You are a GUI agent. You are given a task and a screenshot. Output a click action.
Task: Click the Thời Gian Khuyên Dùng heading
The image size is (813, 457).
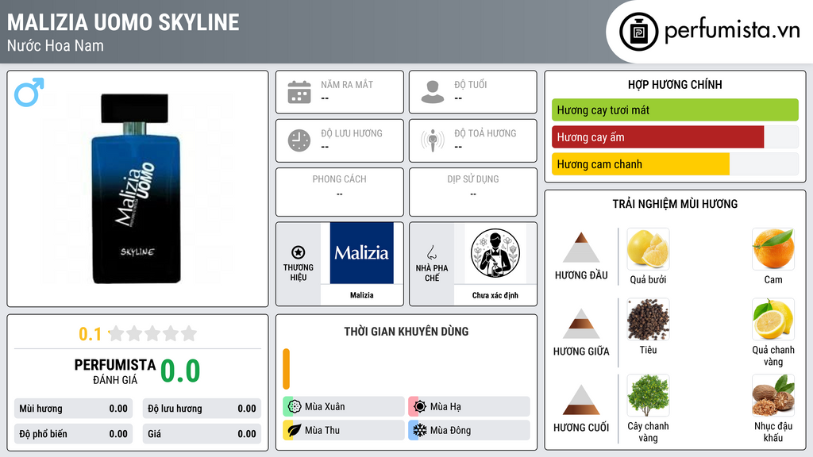(x=406, y=331)
